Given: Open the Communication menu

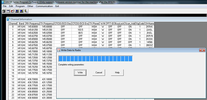Looking at the screenshot, I should (x=44, y=6).
